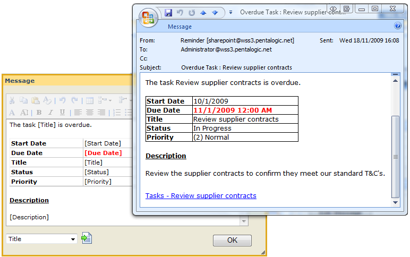Click the Office orb button in Outlook
Image resolution: width=410 pixels, height=257 pixels.
click(148, 18)
